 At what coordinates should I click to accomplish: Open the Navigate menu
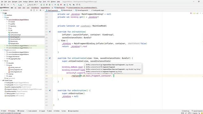pyautogui.click(x=15, y=2)
